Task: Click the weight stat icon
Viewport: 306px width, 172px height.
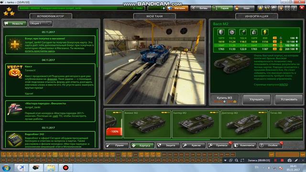Action: [x=254, y=32]
